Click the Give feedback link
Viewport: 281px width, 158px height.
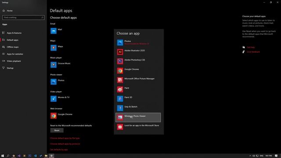point(253,52)
